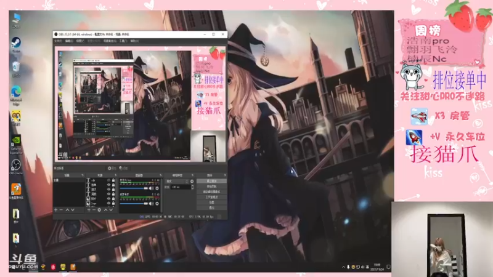Viewport: 493px width, 277px height.
Task: Click the Exit button in Controls dock
Action: point(211,207)
